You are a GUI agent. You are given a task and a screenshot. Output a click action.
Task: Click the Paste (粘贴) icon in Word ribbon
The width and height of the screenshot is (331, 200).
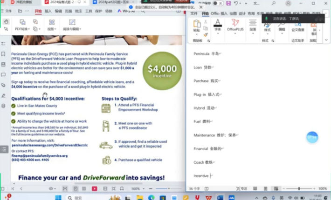coord(197,25)
